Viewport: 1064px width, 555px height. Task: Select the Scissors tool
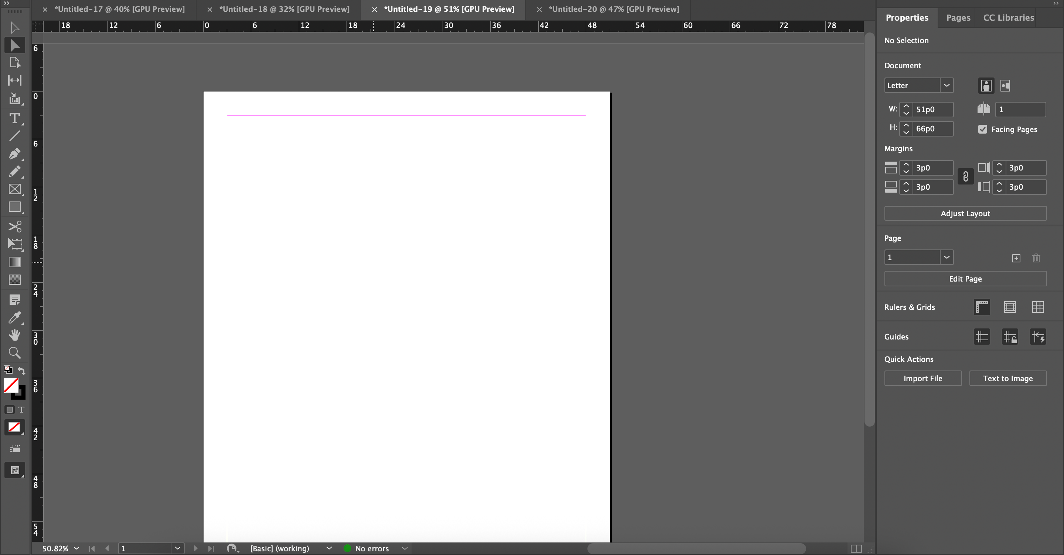pos(14,226)
